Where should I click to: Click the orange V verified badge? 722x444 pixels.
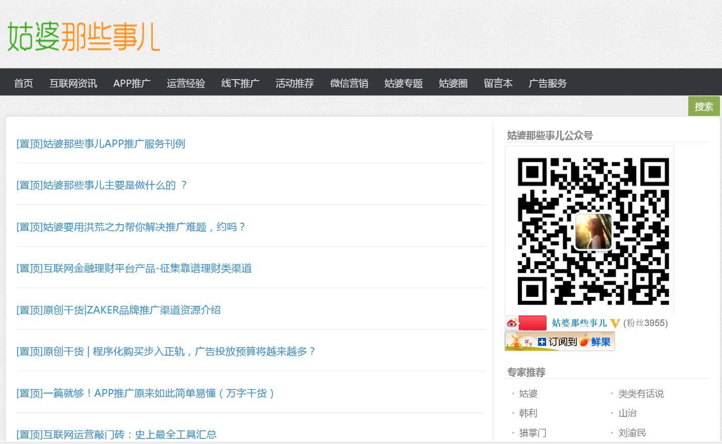[615, 324]
